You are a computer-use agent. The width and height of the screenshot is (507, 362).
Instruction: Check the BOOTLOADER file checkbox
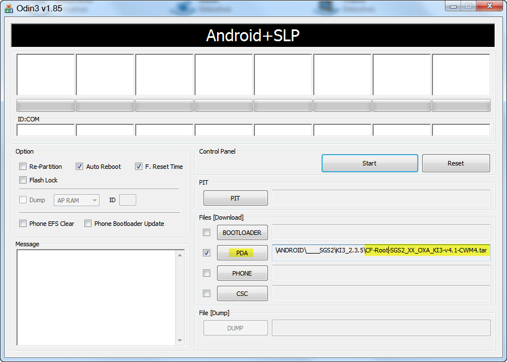[206, 232]
